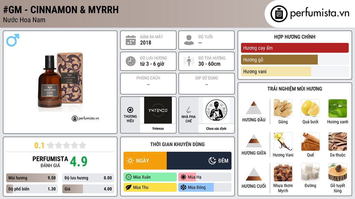Click the five-star user rating row
Image resolution: width=355 pixels, height=199 pixels.
[67, 145]
